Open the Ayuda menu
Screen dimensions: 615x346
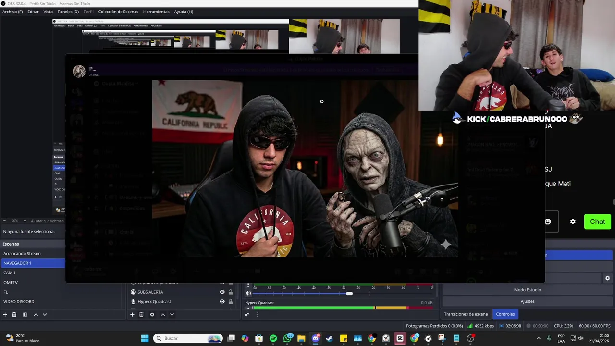pyautogui.click(x=184, y=12)
